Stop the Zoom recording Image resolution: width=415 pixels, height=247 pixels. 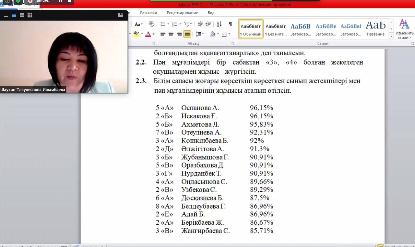click(69, 1)
